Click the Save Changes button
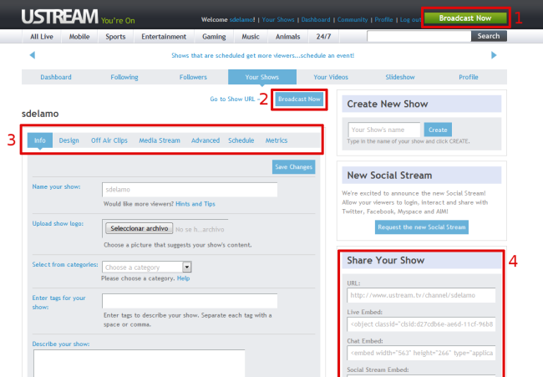The image size is (543, 377). pos(294,166)
